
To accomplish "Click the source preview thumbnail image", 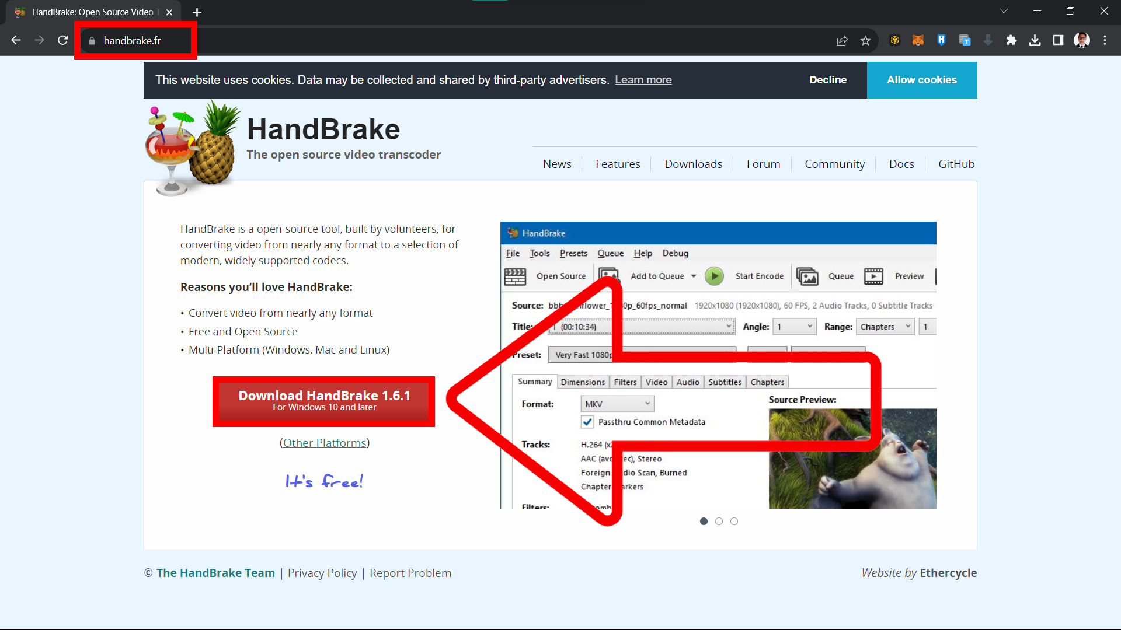I will click(x=852, y=459).
